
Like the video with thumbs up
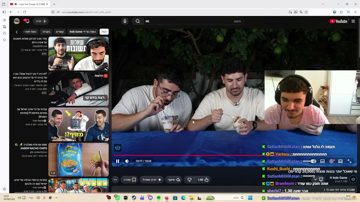point(203,180)
